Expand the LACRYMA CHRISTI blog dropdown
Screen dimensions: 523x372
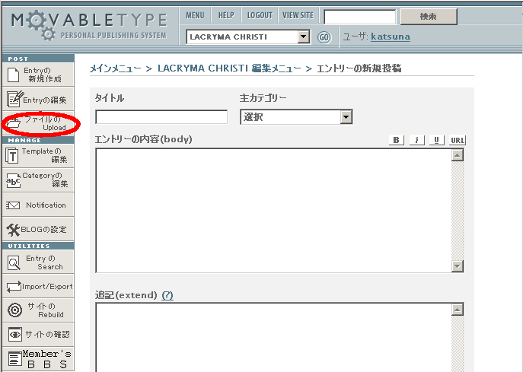click(304, 37)
